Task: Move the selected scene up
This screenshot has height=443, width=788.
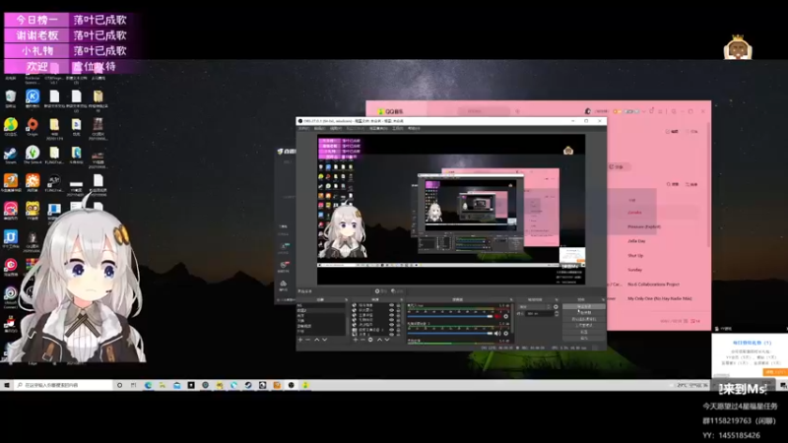Action: pos(316,340)
